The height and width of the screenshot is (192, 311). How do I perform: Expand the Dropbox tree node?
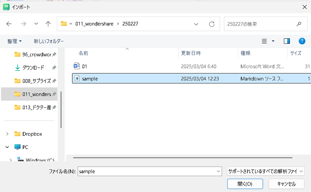tap(7, 134)
